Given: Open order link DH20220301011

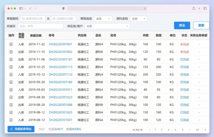Looking at the screenshot, I should (x=60, y=90).
